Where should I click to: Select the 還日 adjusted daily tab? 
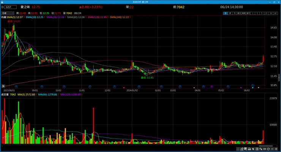[x=239, y=13]
